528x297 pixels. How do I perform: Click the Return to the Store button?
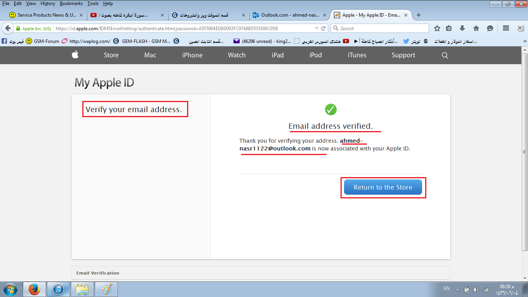383,187
